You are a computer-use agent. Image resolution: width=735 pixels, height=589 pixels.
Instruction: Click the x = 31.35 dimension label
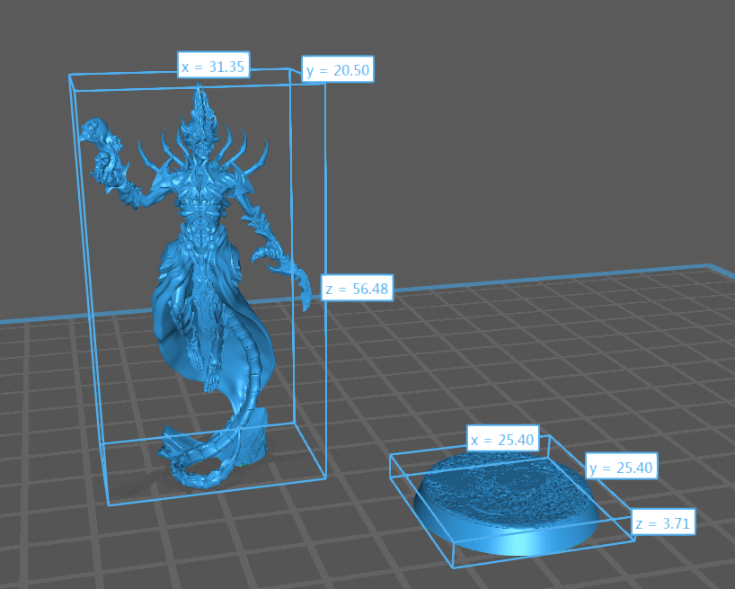click(x=213, y=66)
